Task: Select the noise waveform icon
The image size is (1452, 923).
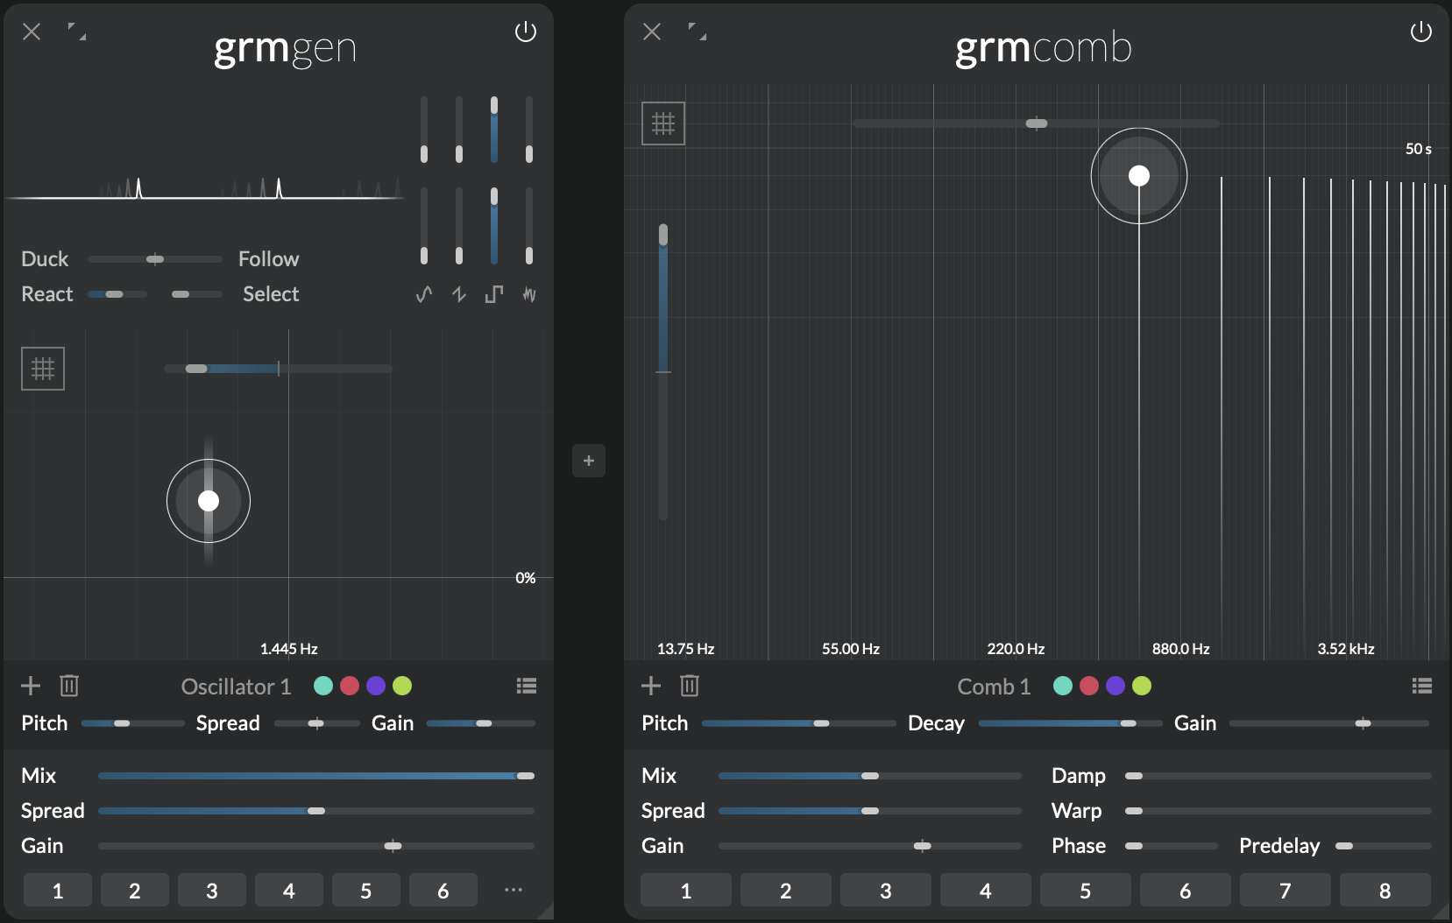Action: pos(529,294)
